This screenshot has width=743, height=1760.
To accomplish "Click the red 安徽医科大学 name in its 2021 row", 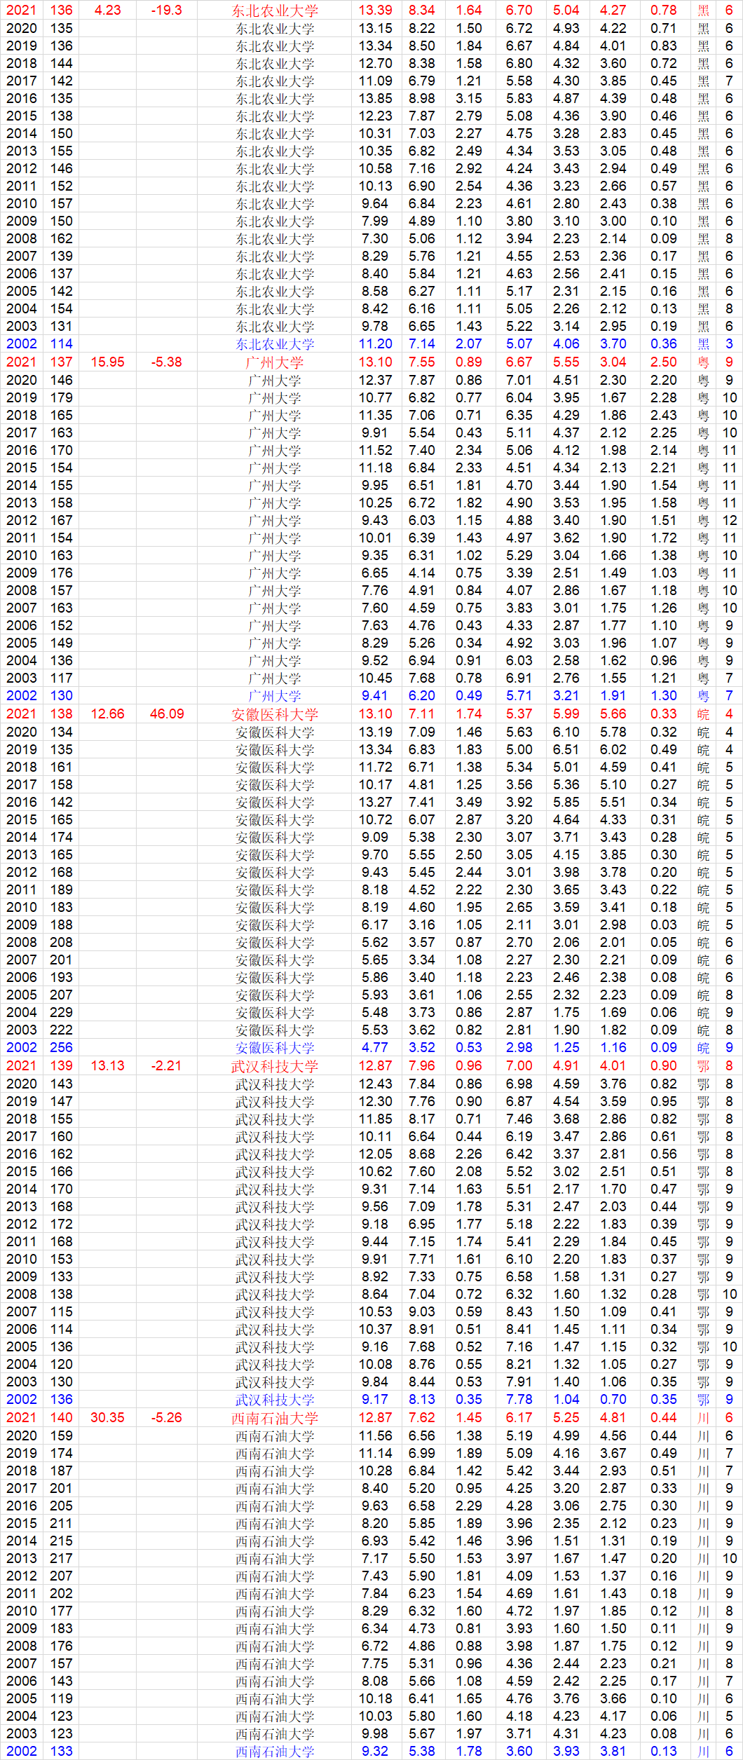I will click(x=275, y=714).
